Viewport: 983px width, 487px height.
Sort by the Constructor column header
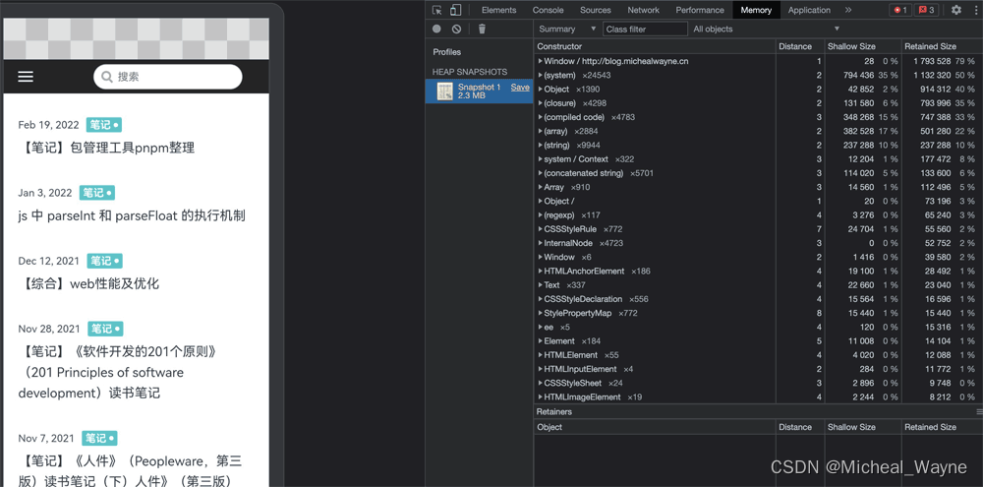click(x=655, y=46)
